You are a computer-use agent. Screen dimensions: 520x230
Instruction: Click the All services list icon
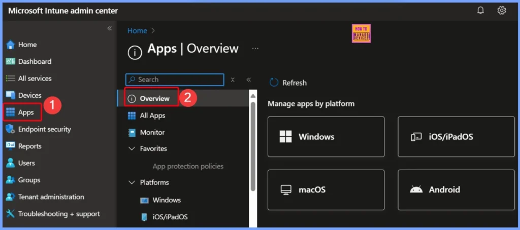tap(11, 79)
